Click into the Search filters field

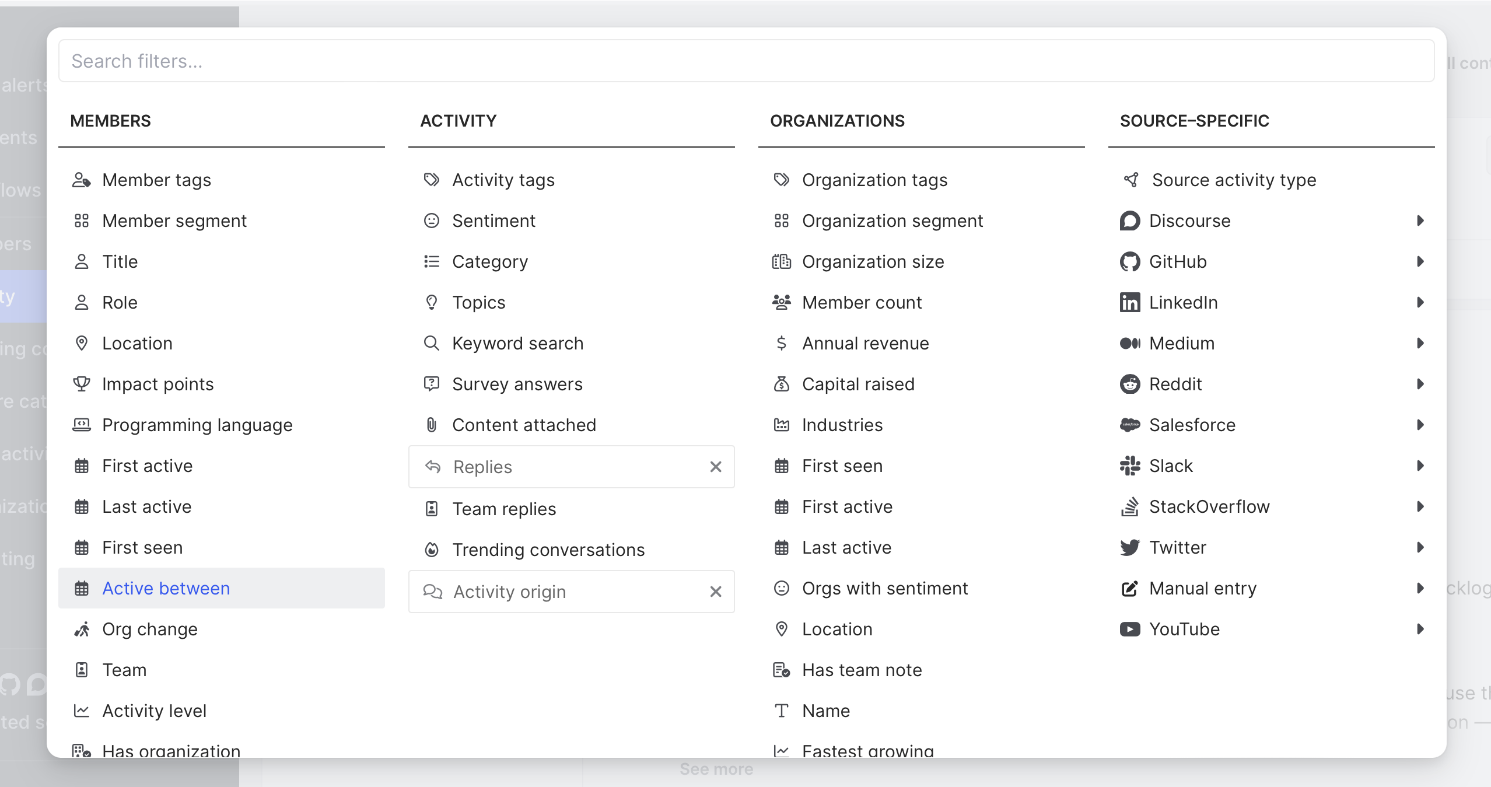pos(745,61)
